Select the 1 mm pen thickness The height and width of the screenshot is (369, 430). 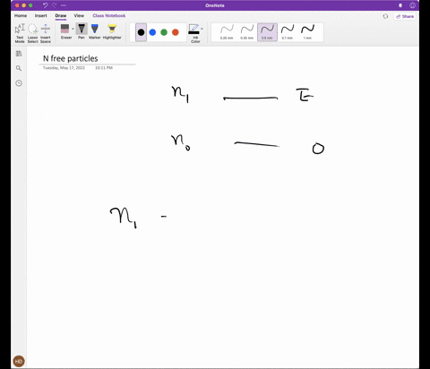307,32
